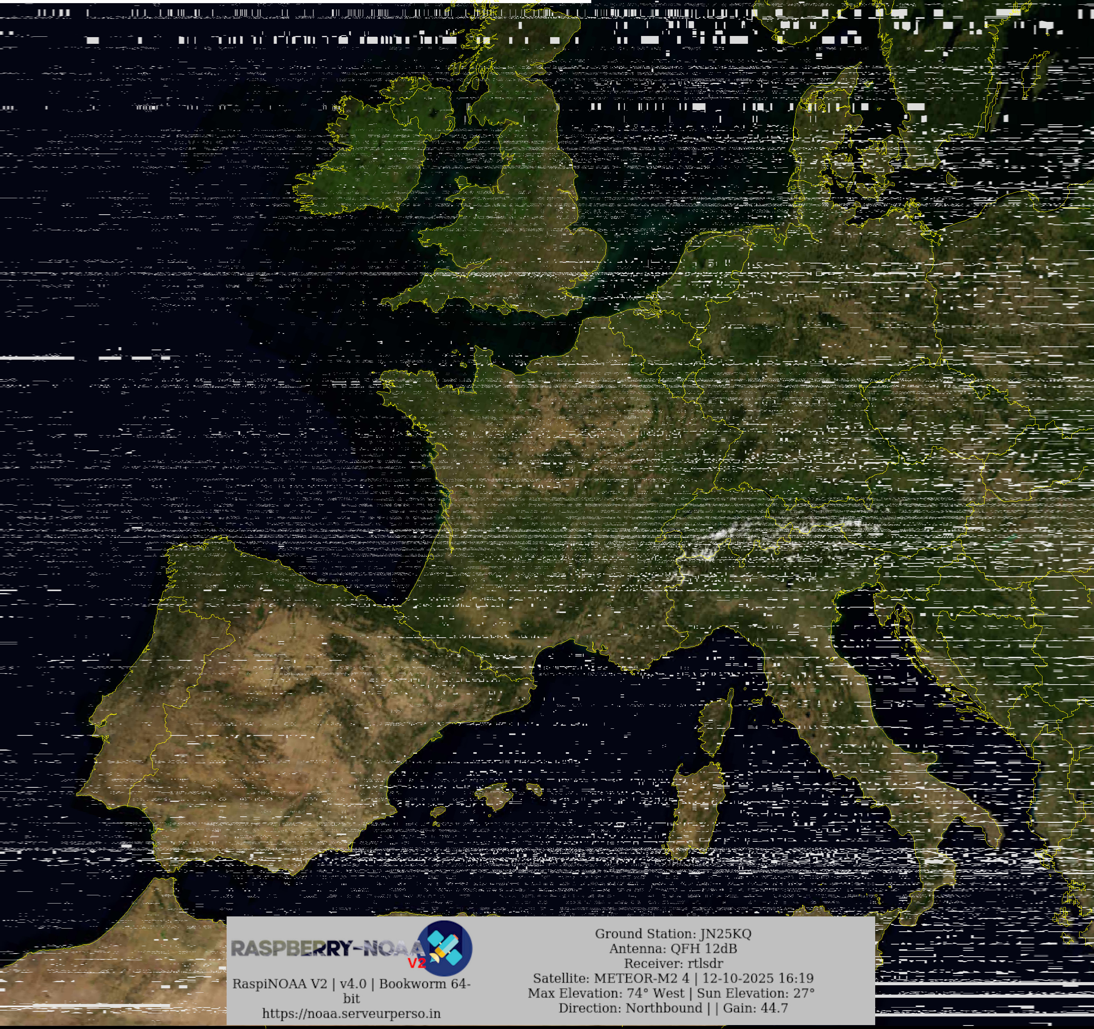
Task: Click the RASPBERRY-NOAA logo text
Action: click(325, 948)
